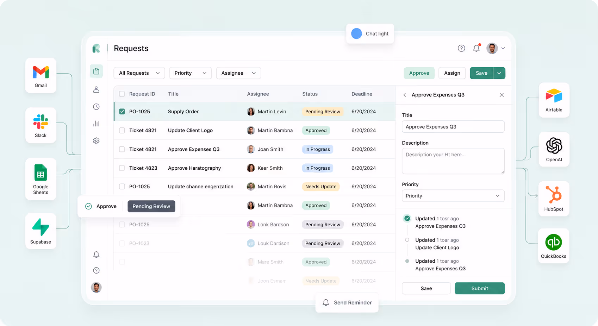This screenshot has height=326, width=598.
Task: Open the Priority select in side panel
Action: click(x=453, y=196)
